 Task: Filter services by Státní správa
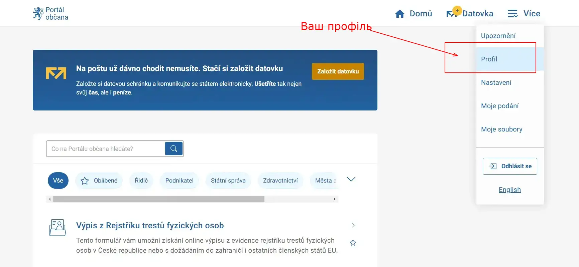(x=228, y=181)
